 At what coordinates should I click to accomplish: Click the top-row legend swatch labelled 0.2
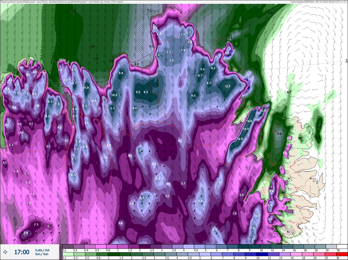[68, 246]
